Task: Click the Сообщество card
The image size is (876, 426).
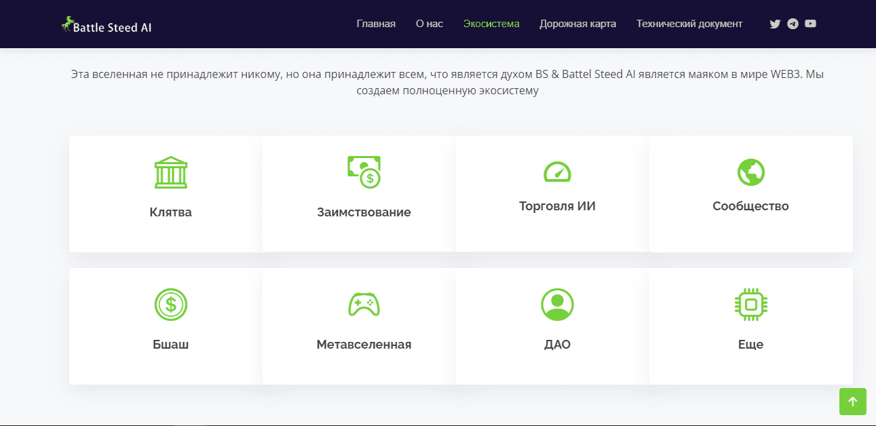Action: (750, 194)
